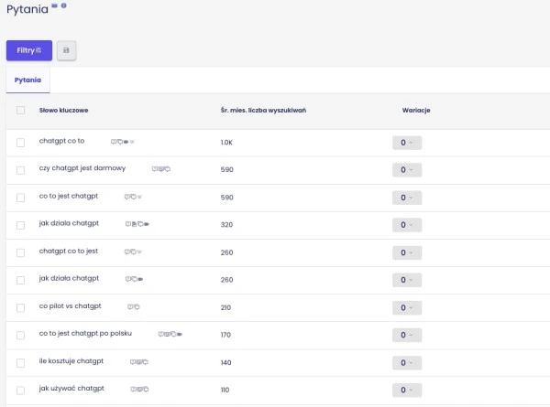Check the box for "czy chatgpt jest darmowy"
The image size is (550, 407).
[x=21, y=170]
